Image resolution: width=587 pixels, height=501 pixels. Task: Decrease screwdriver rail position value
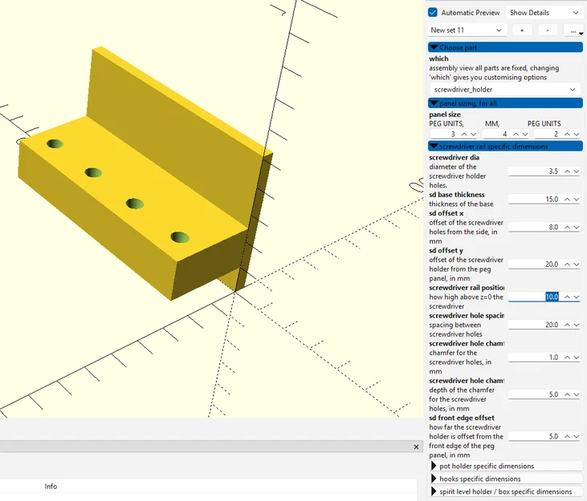[x=576, y=297]
